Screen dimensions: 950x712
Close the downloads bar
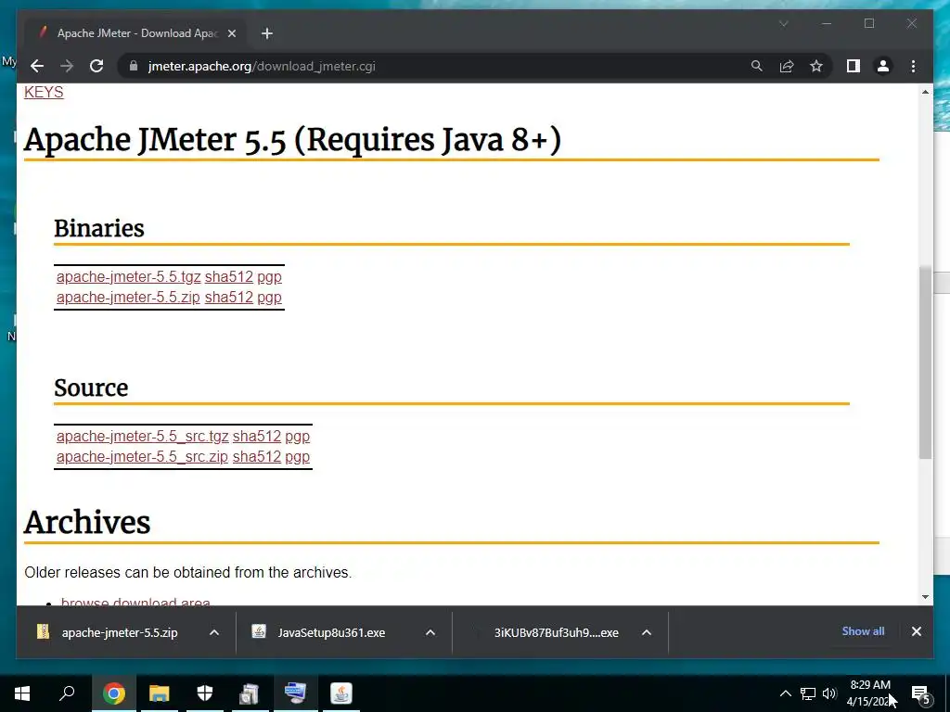pyautogui.click(x=916, y=631)
